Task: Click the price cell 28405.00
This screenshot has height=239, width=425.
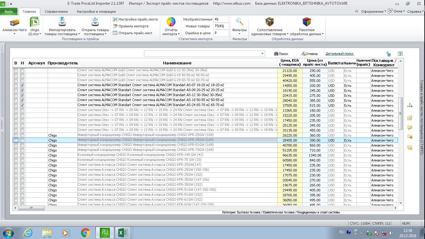Action: tap(290, 140)
